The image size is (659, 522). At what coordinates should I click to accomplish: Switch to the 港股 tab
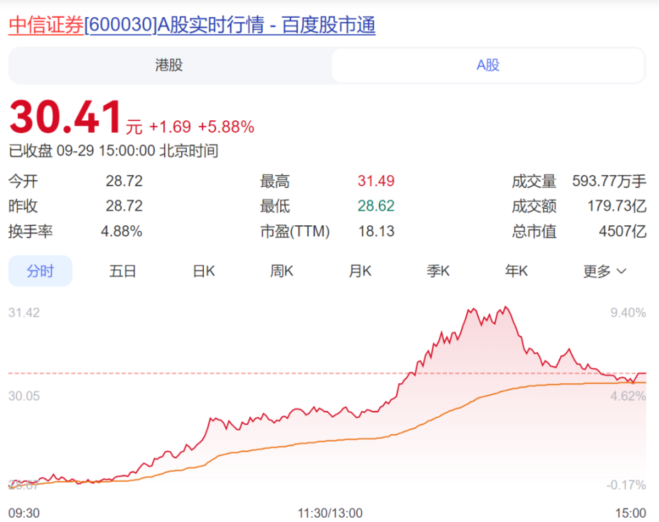click(169, 66)
